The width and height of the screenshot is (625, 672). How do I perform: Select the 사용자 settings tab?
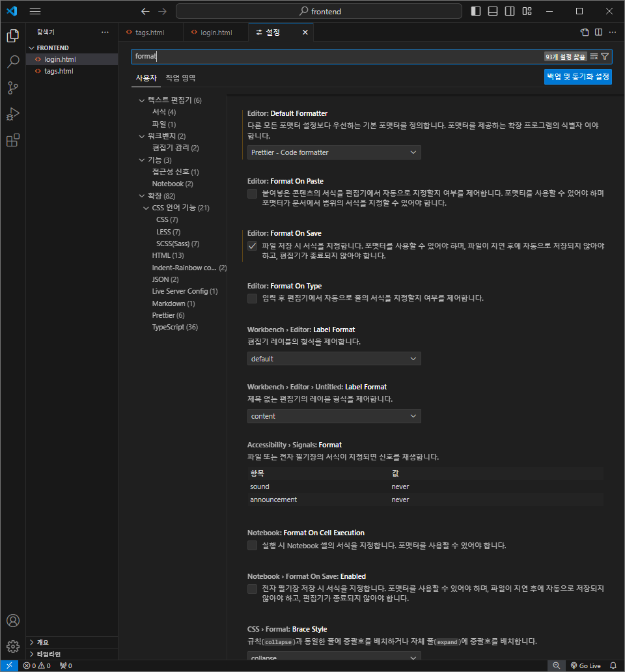point(146,78)
